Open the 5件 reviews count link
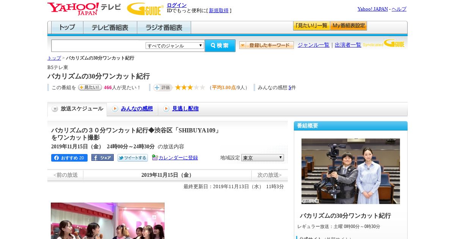455x239 pixels. [x=290, y=88]
